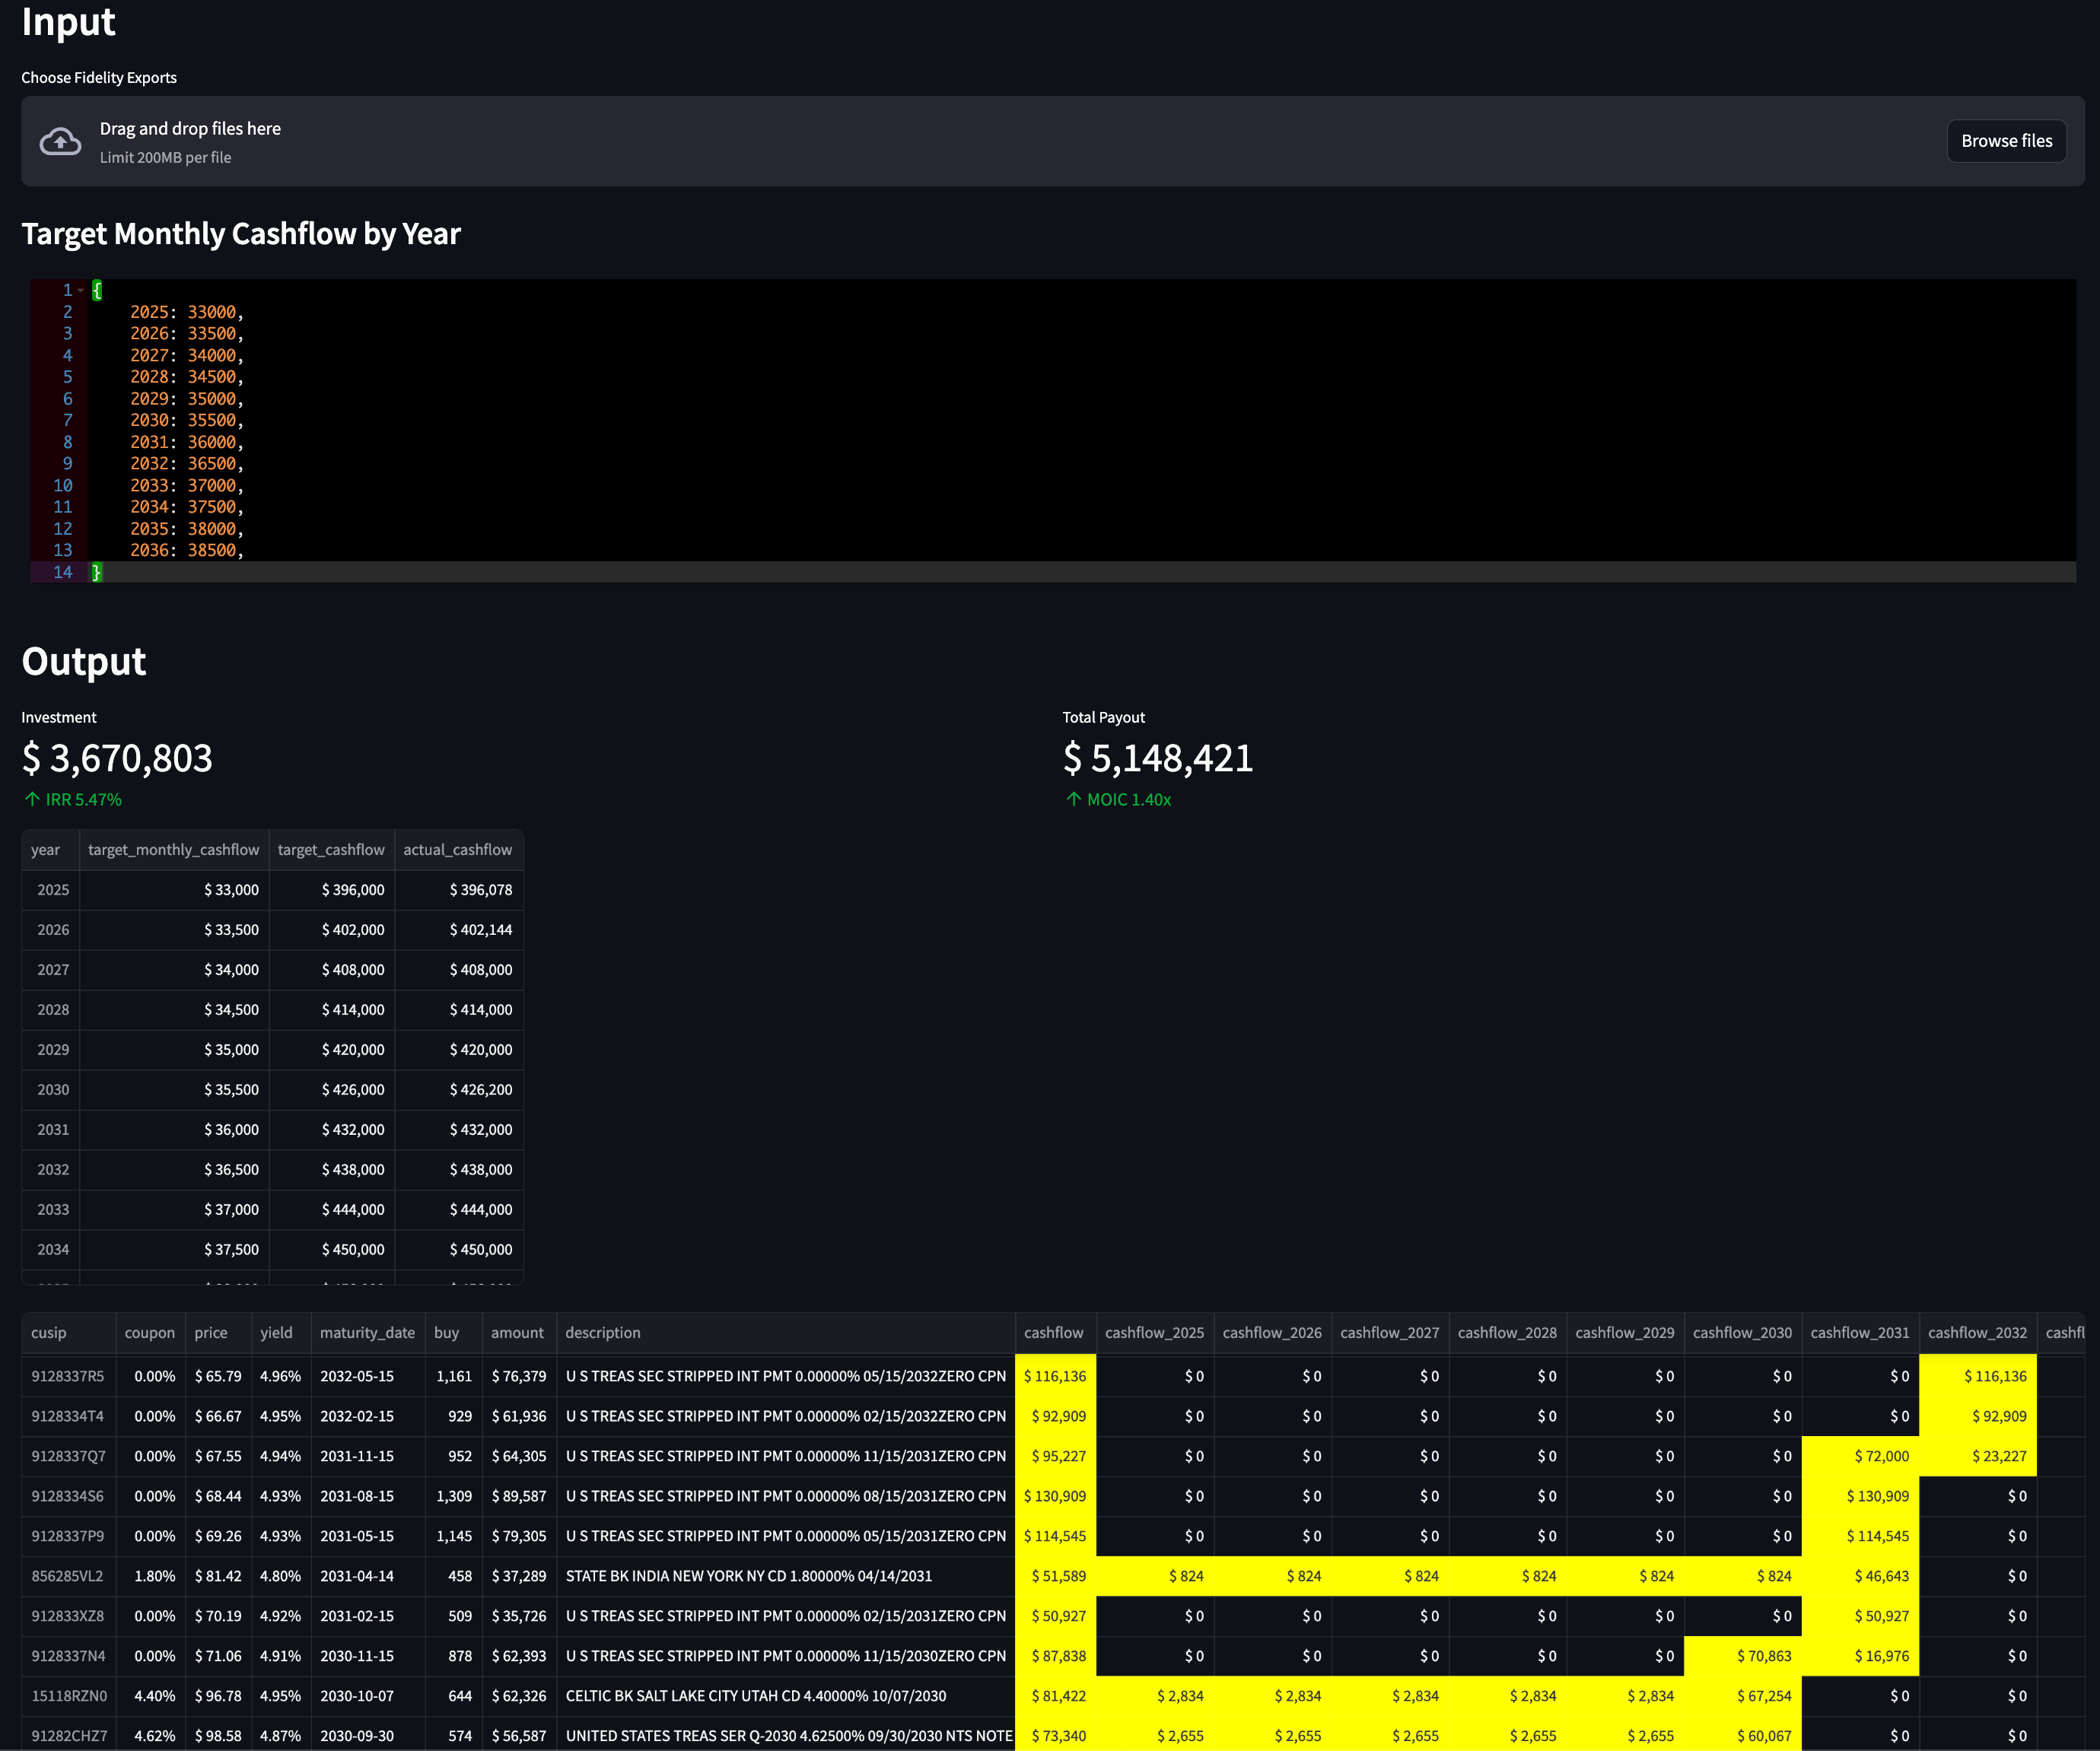Click the drag and drop files area
Screen dimensions: 2100x1751
1052,141
